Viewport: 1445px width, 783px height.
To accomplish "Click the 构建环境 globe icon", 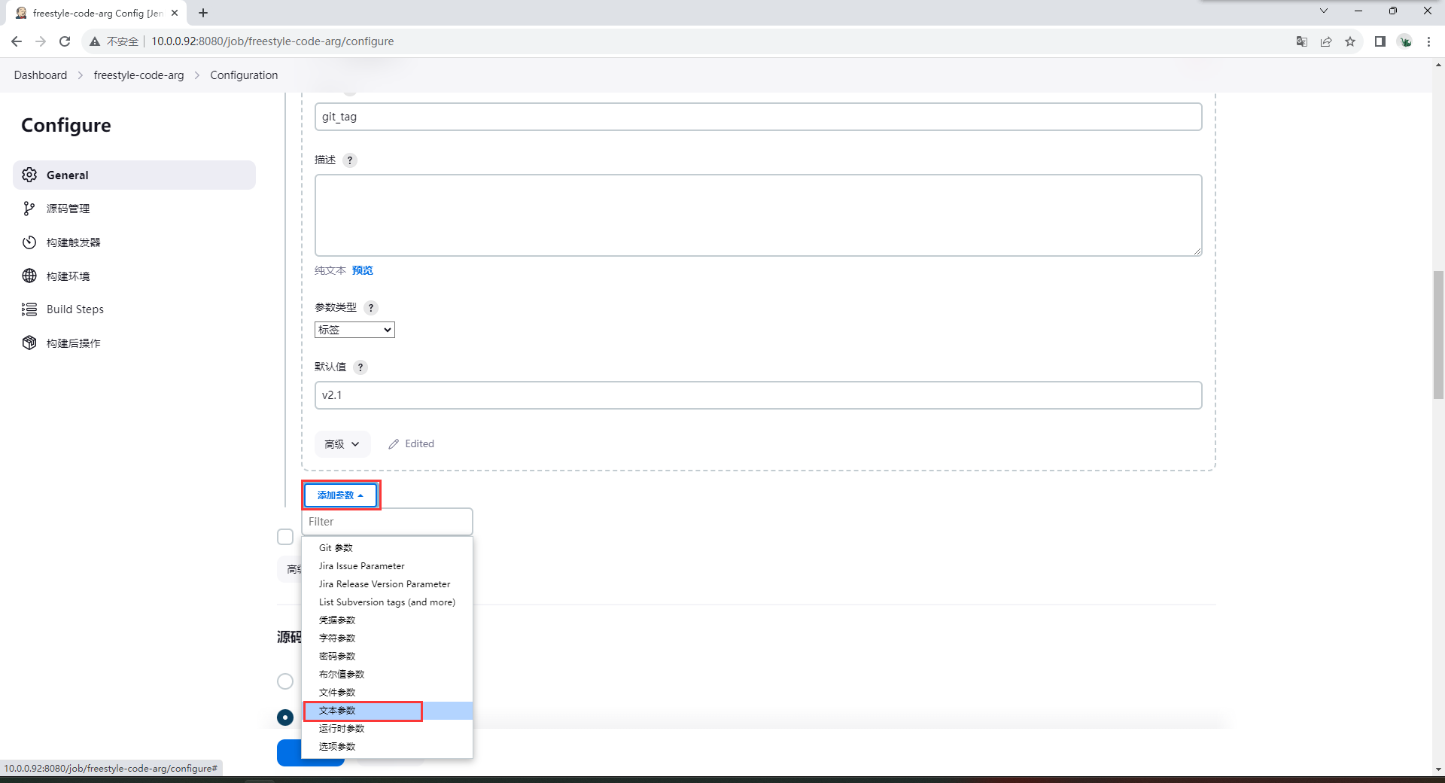I will (x=29, y=276).
